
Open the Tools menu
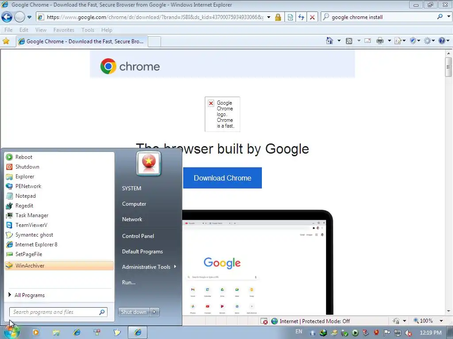(88, 30)
